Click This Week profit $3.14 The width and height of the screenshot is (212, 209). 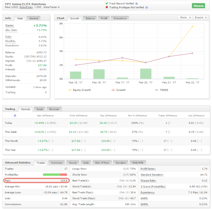(x=72, y=132)
